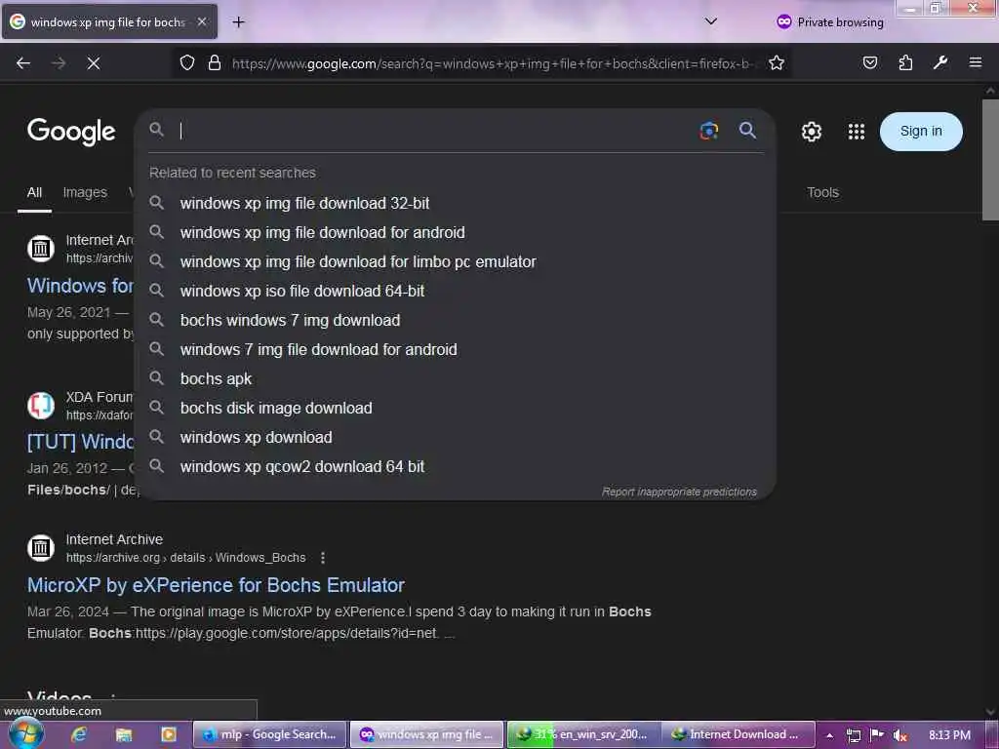Open more options for Windows_Bochs result
The width and height of the screenshot is (999, 749).
tap(323, 558)
